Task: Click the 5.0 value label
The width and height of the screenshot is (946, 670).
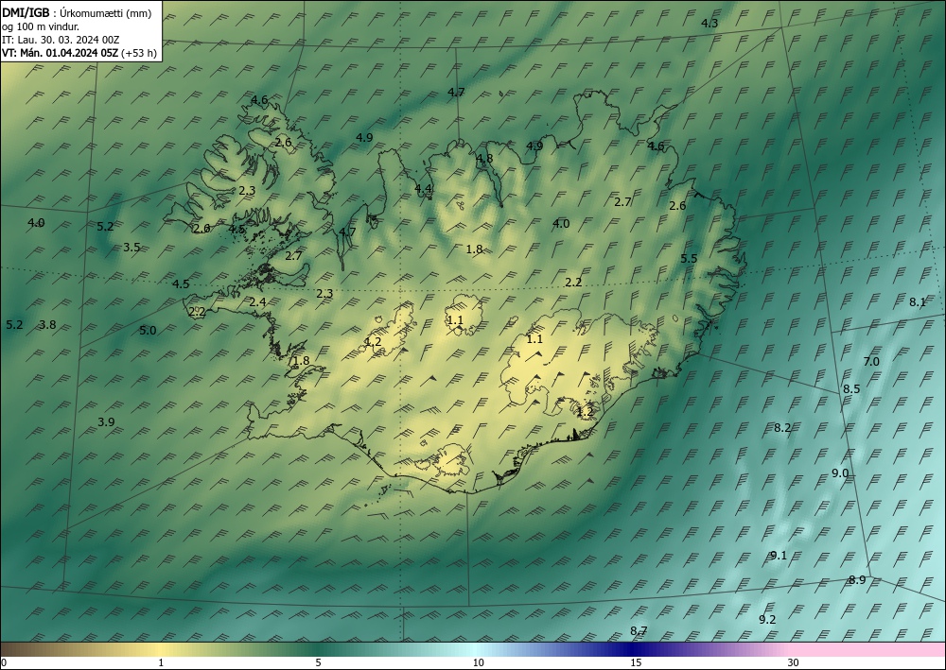Action: 148,330
